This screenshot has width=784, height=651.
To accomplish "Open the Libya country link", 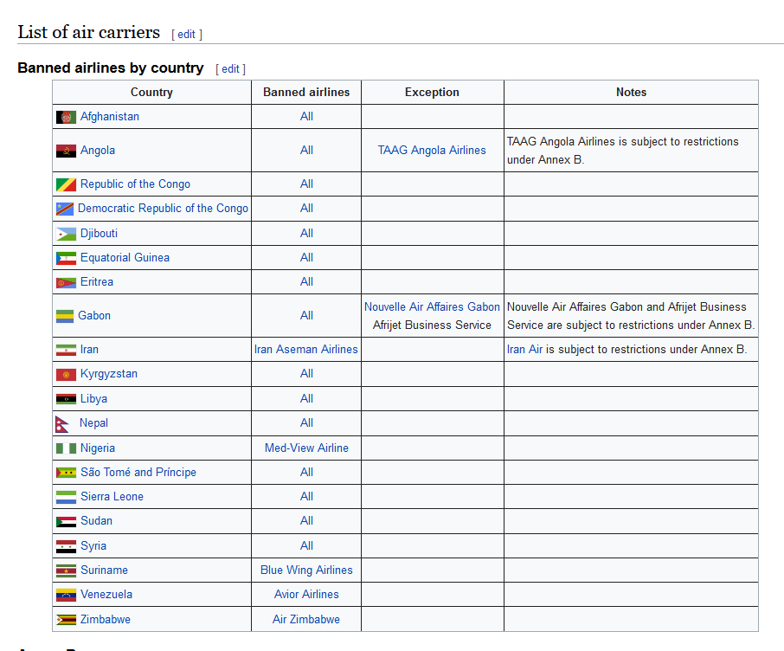I will tap(94, 399).
